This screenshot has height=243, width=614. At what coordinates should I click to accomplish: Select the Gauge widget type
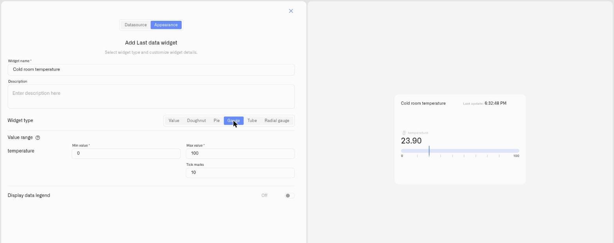click(234, 121)
